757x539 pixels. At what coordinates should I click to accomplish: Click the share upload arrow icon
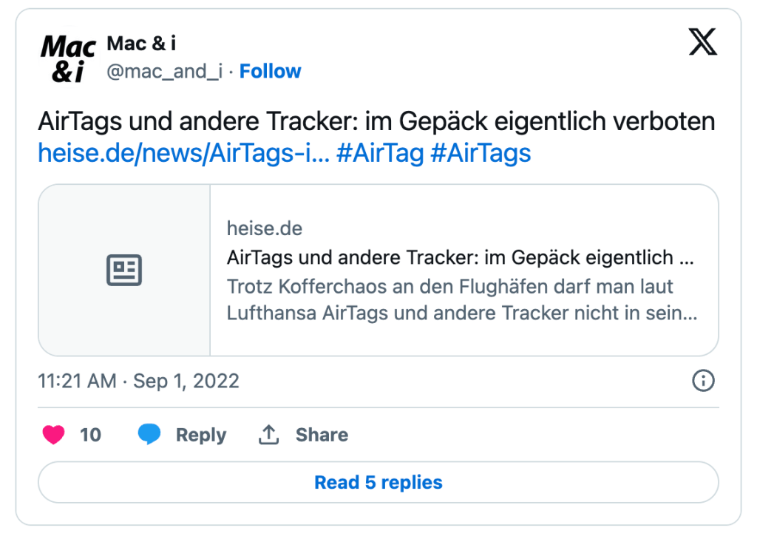click(x=268, y=435)
